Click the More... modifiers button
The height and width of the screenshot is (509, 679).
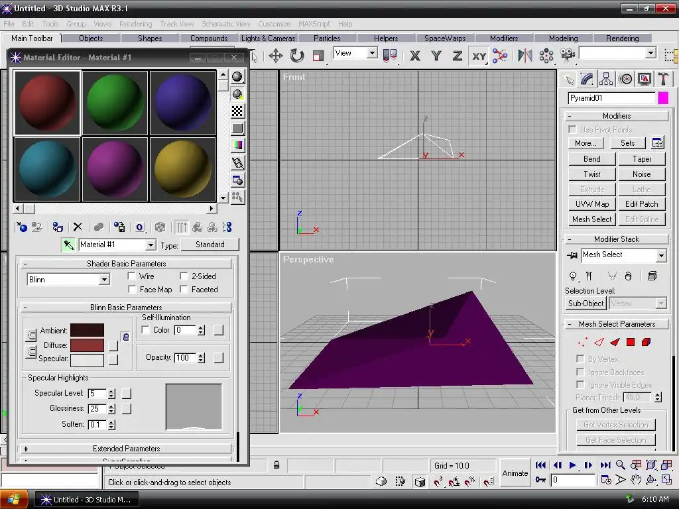point(586,143)
